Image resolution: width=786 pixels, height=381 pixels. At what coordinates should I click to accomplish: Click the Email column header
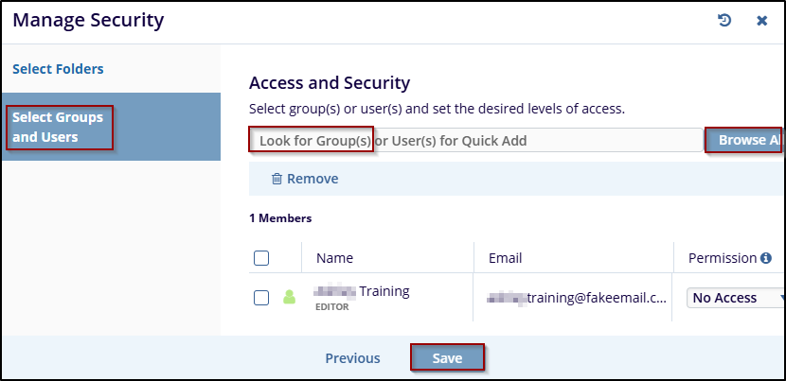coord(505,258)
